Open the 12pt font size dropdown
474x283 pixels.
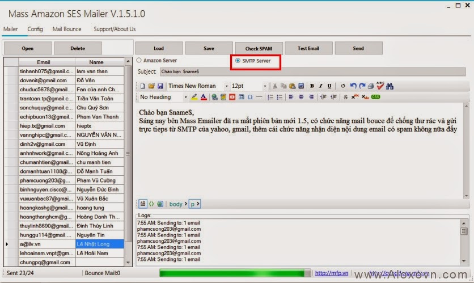click(265, 86)
